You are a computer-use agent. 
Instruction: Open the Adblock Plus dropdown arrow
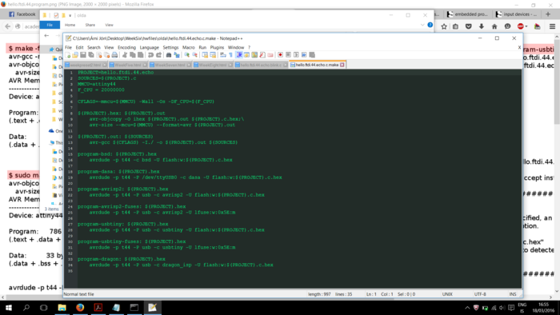pos(526,26)
